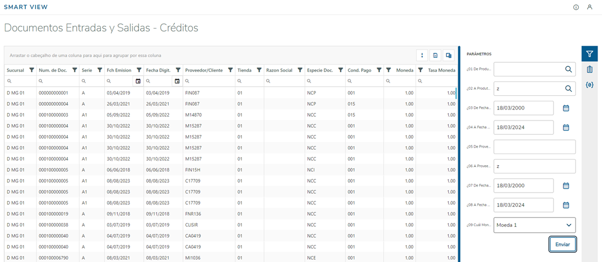Open filter for Razon Social column
602x262 pixels.
pos(300,70)
